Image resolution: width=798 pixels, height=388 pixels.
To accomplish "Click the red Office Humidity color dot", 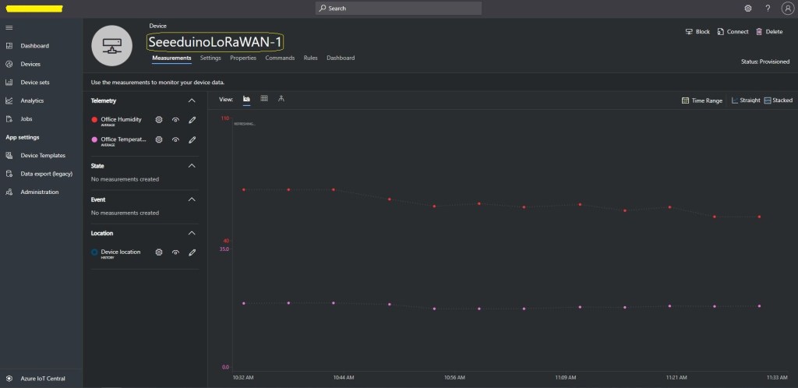I will (94, 120).
